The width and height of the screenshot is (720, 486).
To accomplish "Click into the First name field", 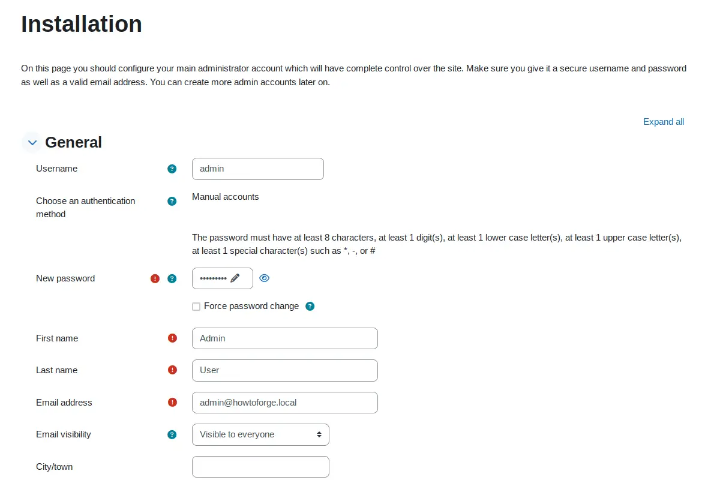I will (x=285, y=338).
